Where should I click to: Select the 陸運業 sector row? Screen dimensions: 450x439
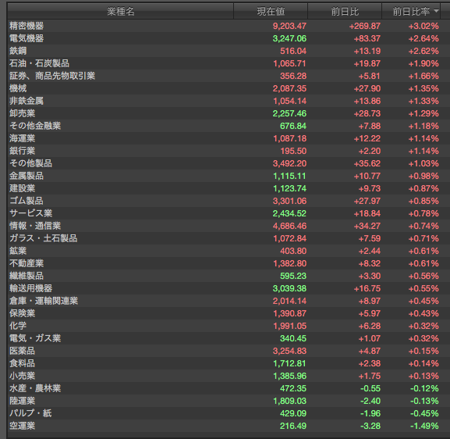(x=229, y=401)
